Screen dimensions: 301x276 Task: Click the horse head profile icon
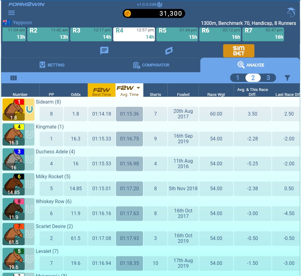pyautogui.click(x=291, y=12)
